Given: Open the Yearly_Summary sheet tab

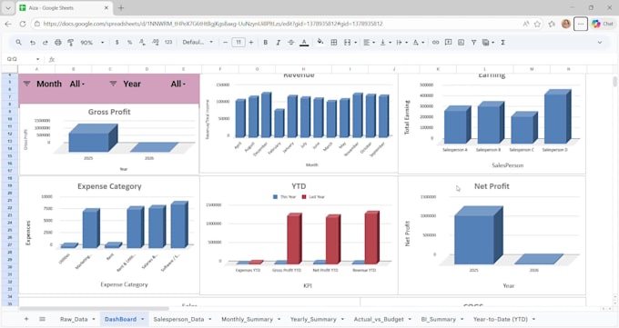Looking at the screenshot, I should 313,319.
